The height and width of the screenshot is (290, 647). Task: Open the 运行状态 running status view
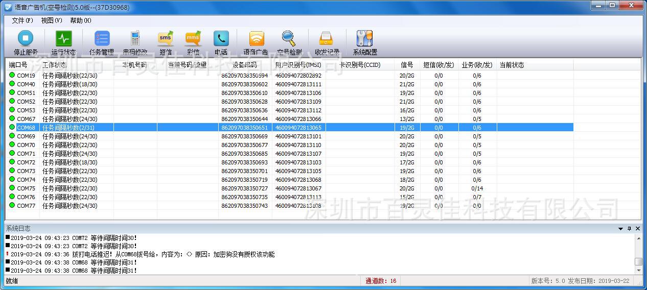[63, 43]
